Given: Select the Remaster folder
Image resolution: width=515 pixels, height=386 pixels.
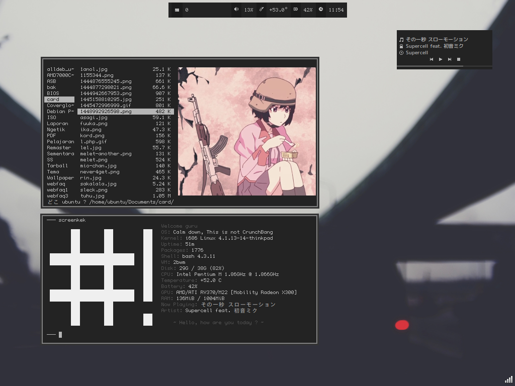Looking at the screenshot, I should click(59, 148).
